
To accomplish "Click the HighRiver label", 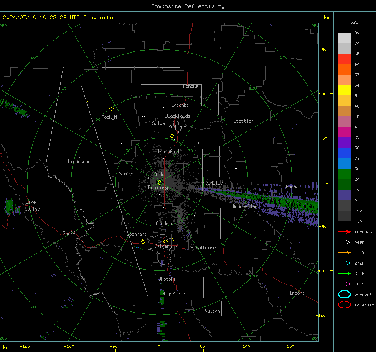I will tap(173, 294).
